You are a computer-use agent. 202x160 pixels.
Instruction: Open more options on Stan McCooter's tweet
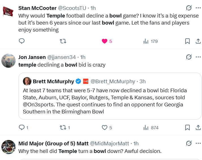[198, 8]
